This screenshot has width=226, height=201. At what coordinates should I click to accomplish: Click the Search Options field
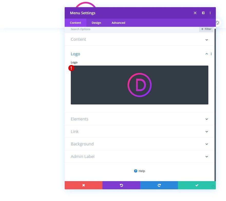click(103, 29)
